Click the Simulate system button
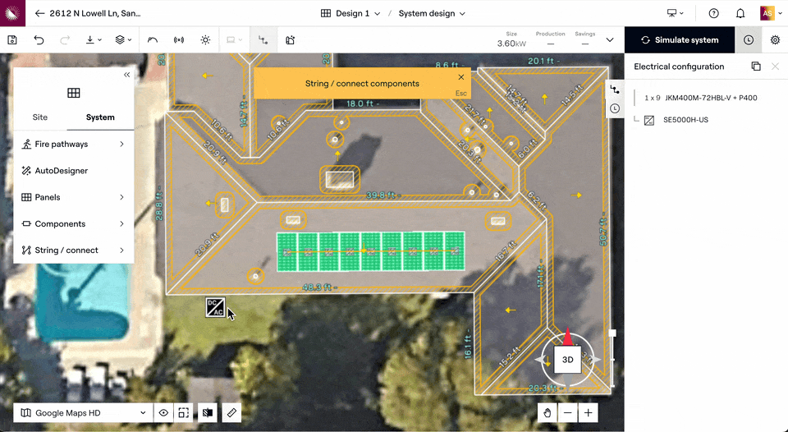 pos(680,39)
